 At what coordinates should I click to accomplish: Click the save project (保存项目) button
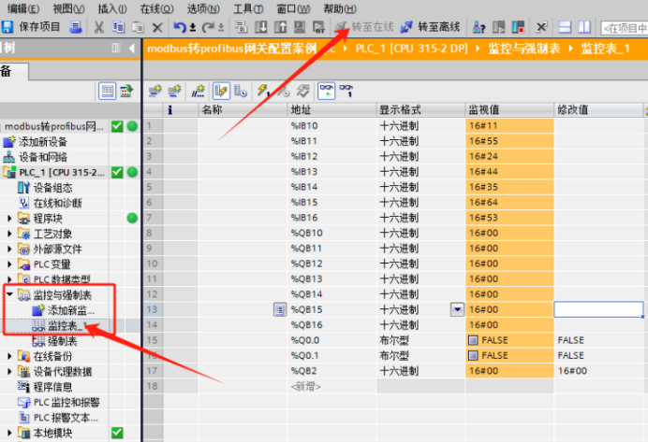pyautogui.click(x=32, y=27)
